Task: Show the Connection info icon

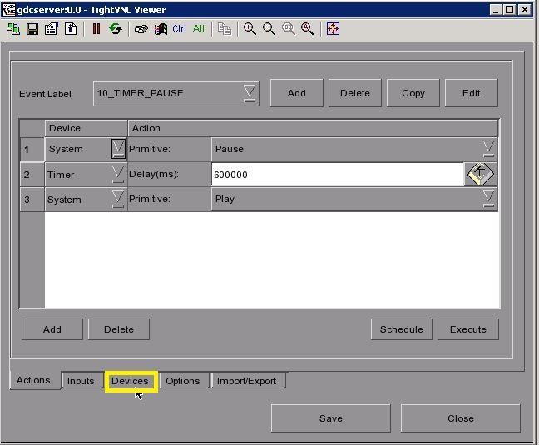Action: (x=71, y=29)
